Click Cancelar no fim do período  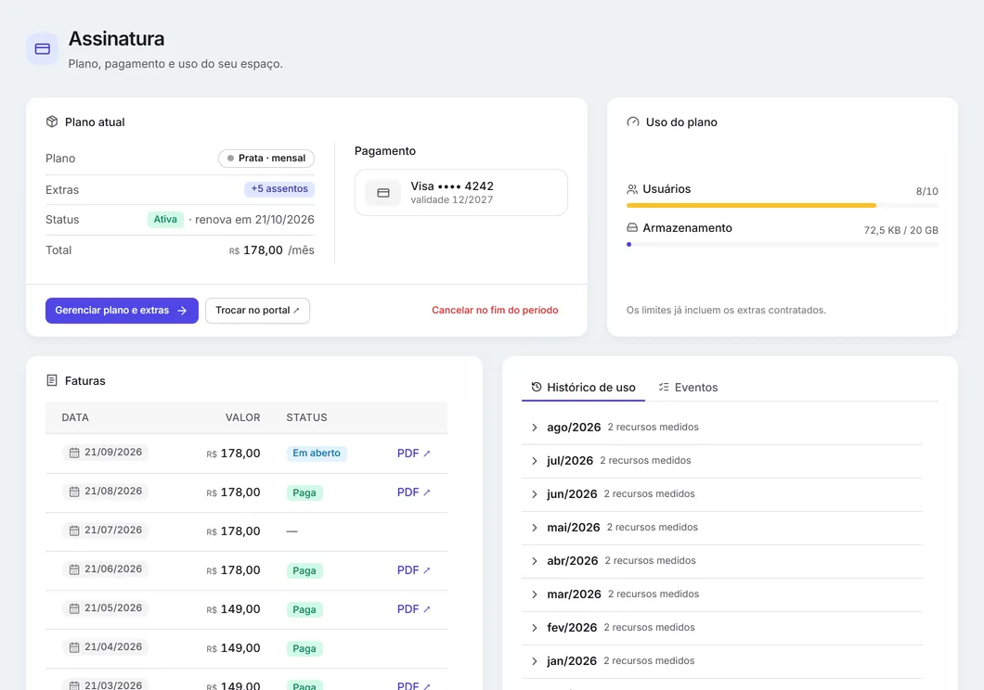click(495, 310)
